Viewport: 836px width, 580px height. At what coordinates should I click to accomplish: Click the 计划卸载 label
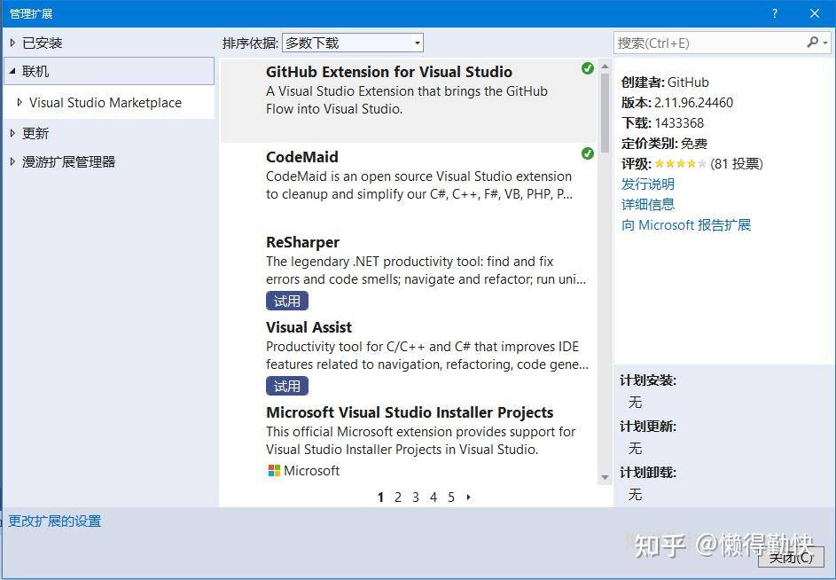648,472
